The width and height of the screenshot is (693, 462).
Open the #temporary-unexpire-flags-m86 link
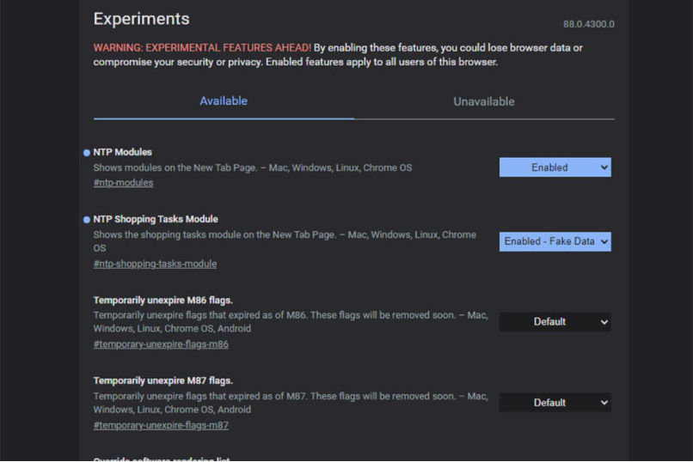[161, 344]
